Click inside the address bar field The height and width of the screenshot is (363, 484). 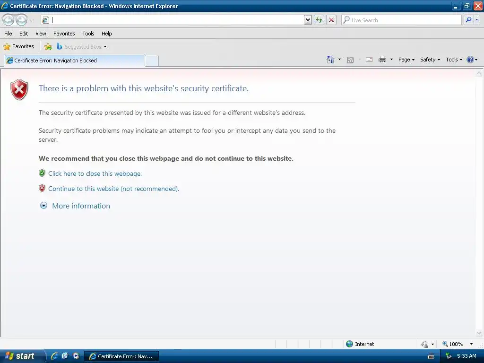coord(173,20)
